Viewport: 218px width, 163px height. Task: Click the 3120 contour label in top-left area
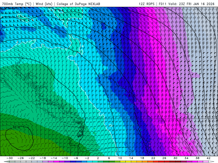[38, 27]
